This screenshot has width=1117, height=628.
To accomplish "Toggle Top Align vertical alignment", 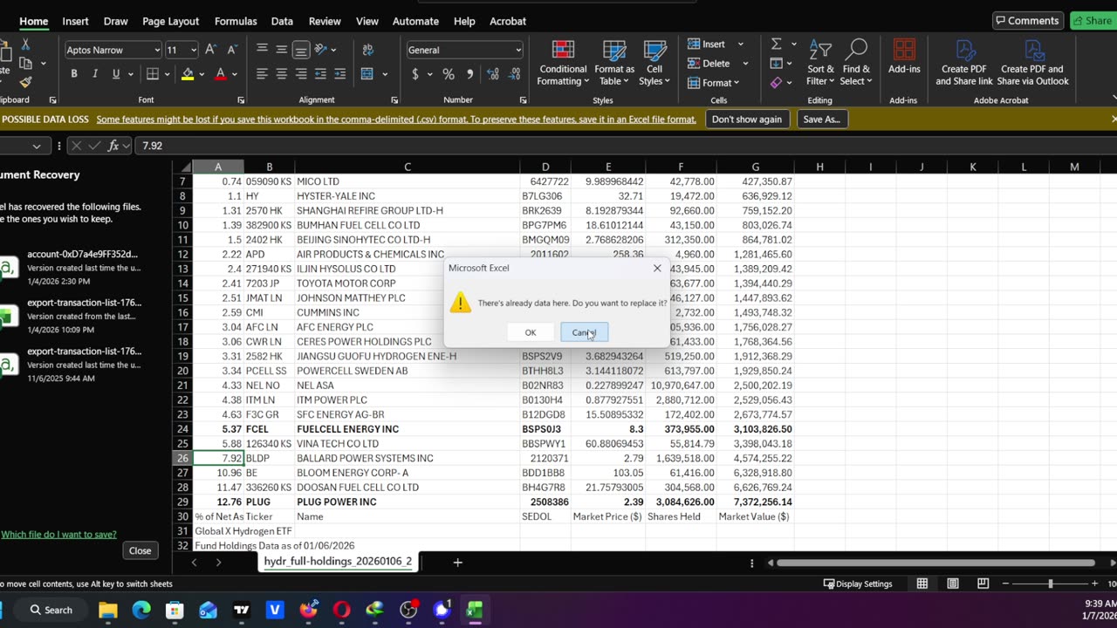I will 262,50.
